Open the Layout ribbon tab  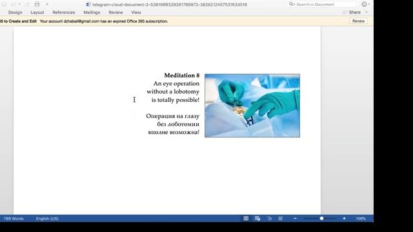37,12
